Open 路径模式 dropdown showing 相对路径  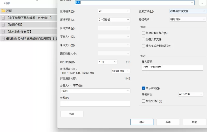(x=188, y=19)
